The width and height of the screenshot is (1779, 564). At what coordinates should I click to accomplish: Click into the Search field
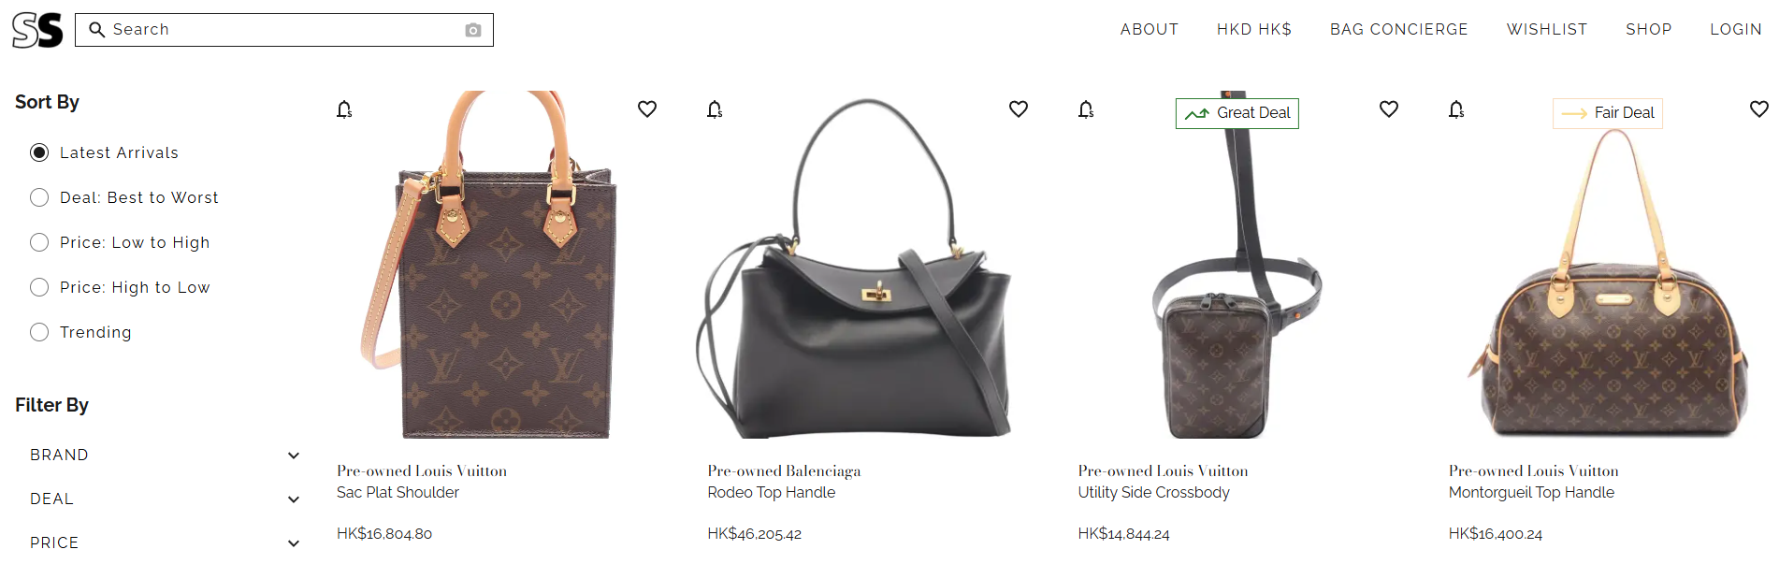click(x=284, y=30)
